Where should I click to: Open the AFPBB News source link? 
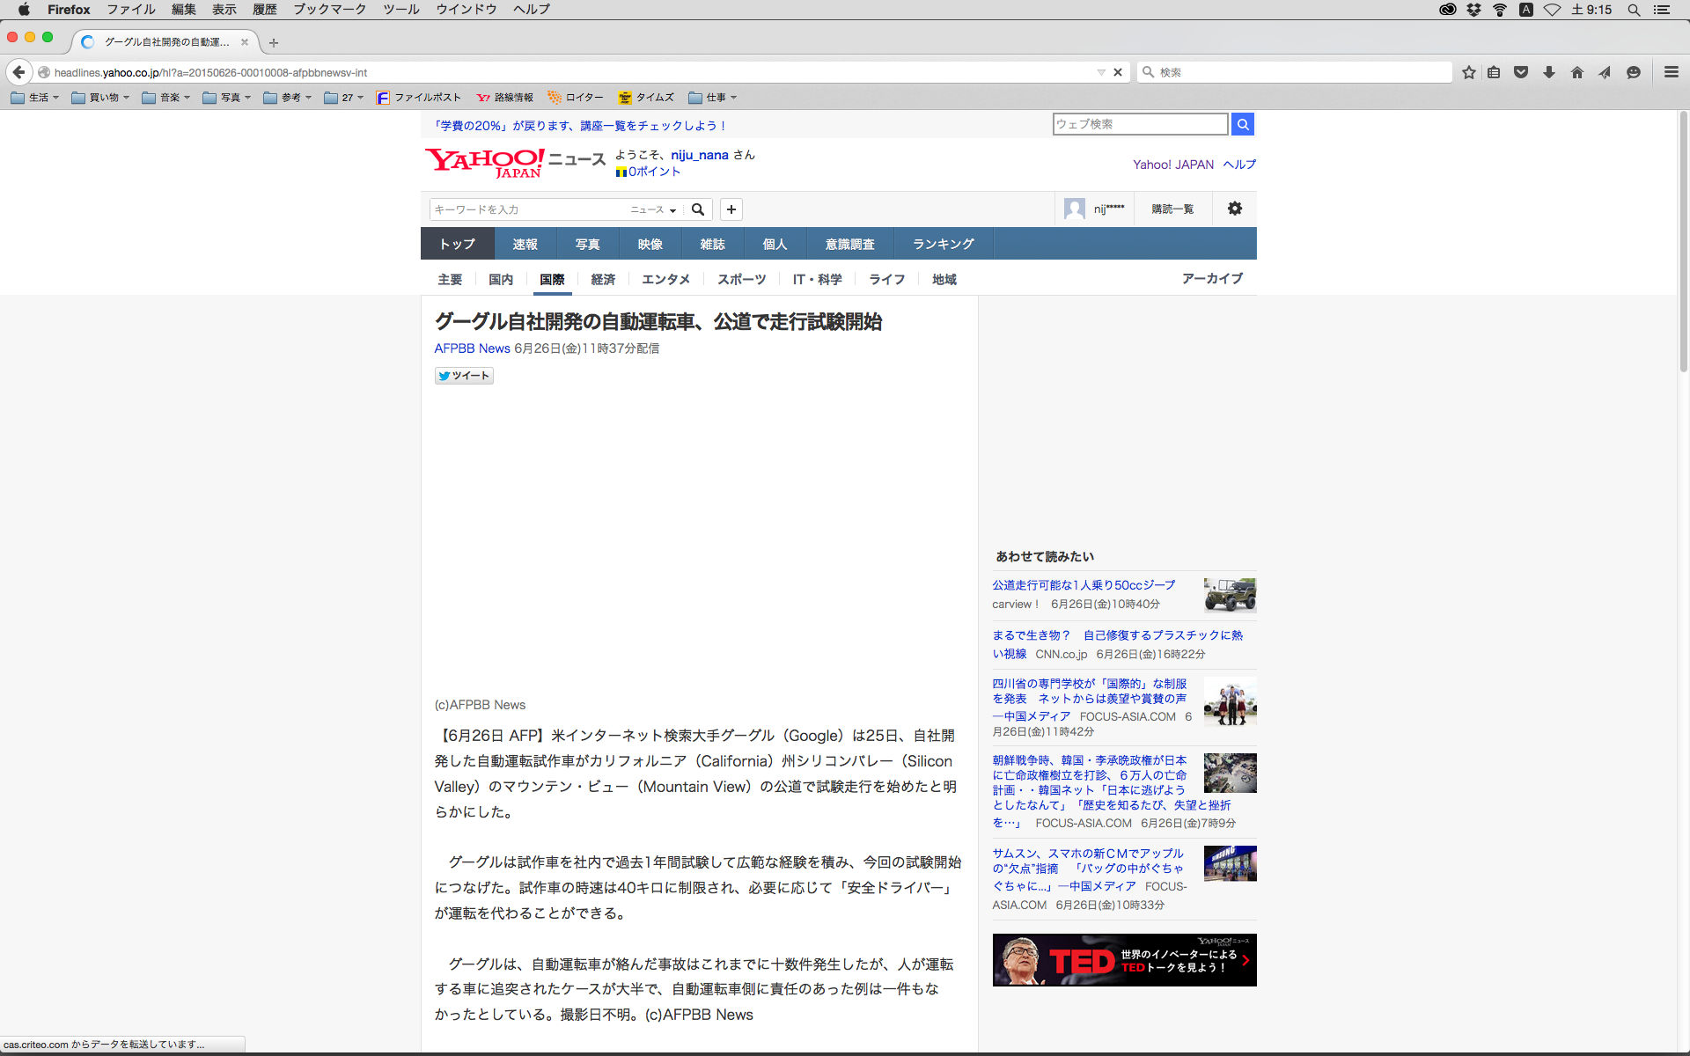coord(472,348)
